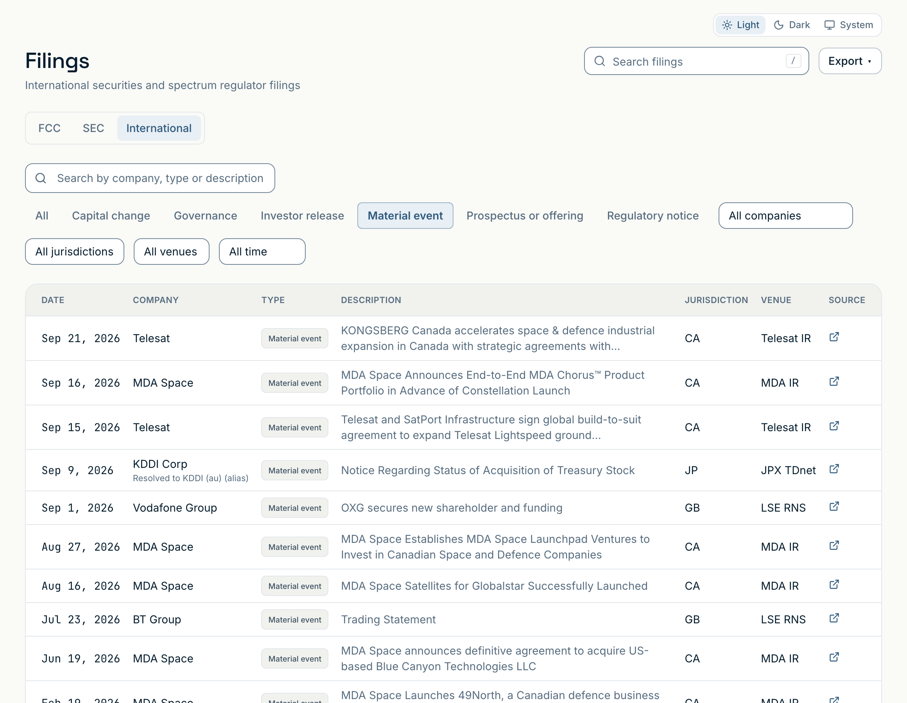This screenshot has height=703, width=907.
Task: Open OXG secures new shareholder filing
Action: 452,508
